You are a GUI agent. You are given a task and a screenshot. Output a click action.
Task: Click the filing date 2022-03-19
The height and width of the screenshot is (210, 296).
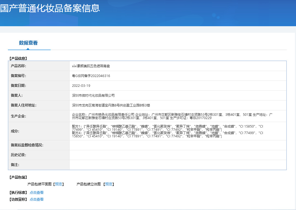(81, 86)
